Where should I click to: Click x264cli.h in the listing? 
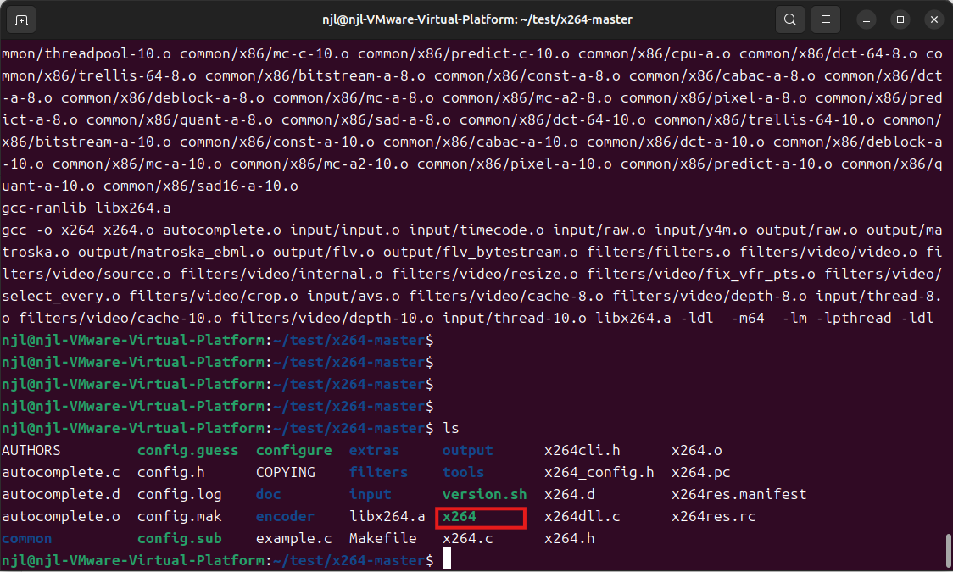pos(582,451)
